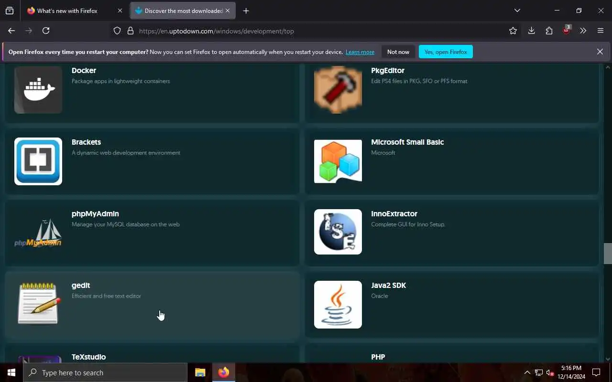This screenshot has height=382, width=612.
Task: Open the Brackets app icon
Action: pos(38,161)
